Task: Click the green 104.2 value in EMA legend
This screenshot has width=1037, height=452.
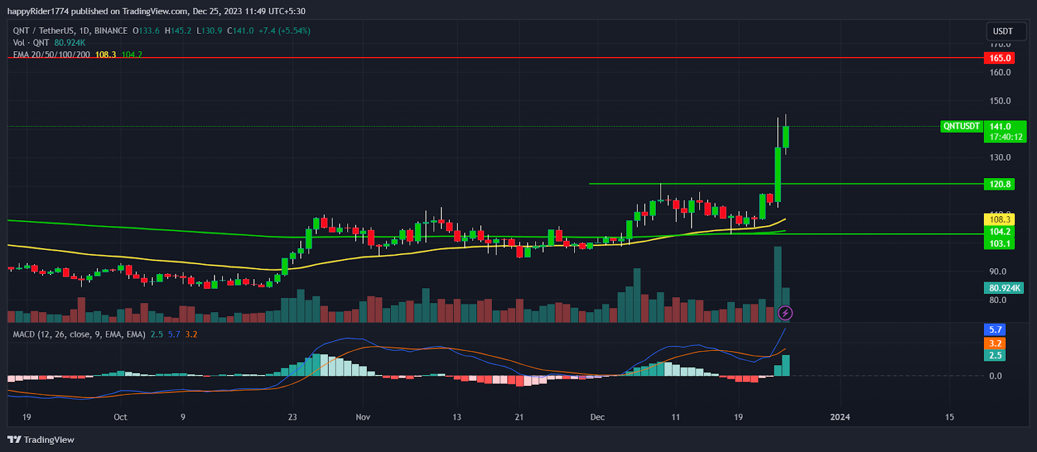Action: point(132,55)
